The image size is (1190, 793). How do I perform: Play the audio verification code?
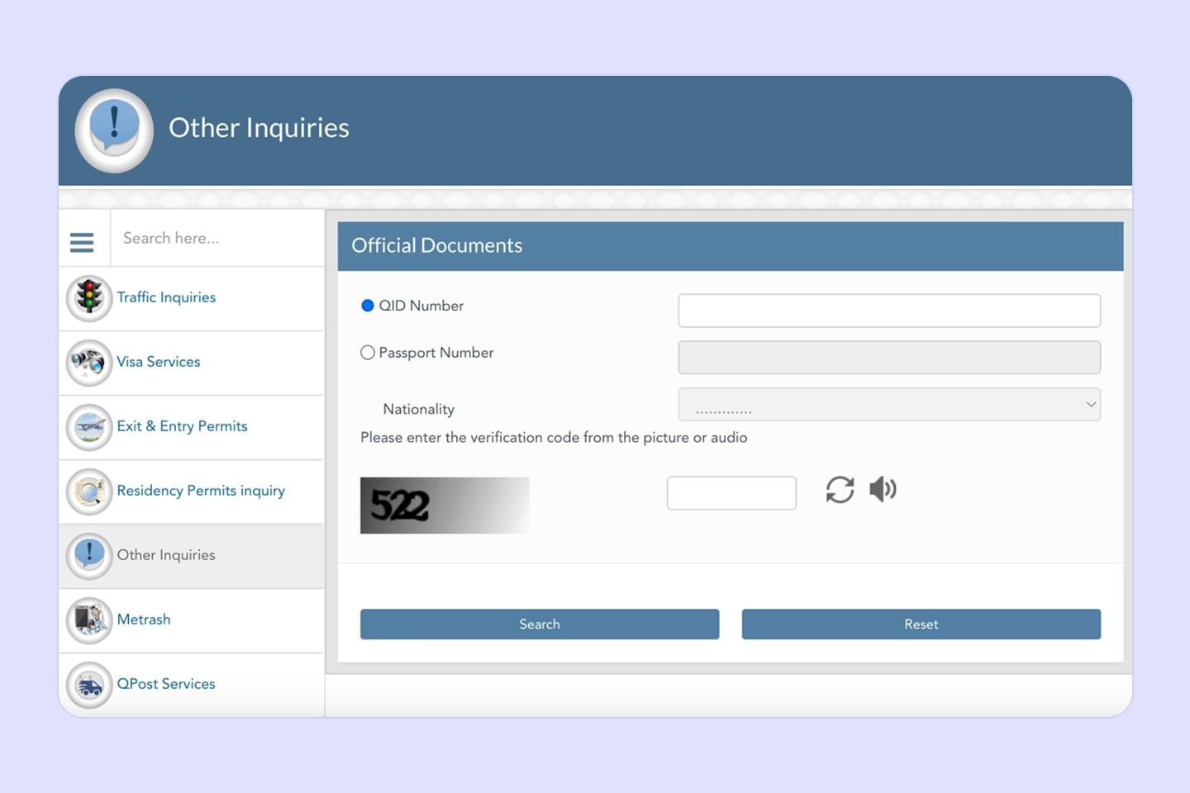pos(883,489)
